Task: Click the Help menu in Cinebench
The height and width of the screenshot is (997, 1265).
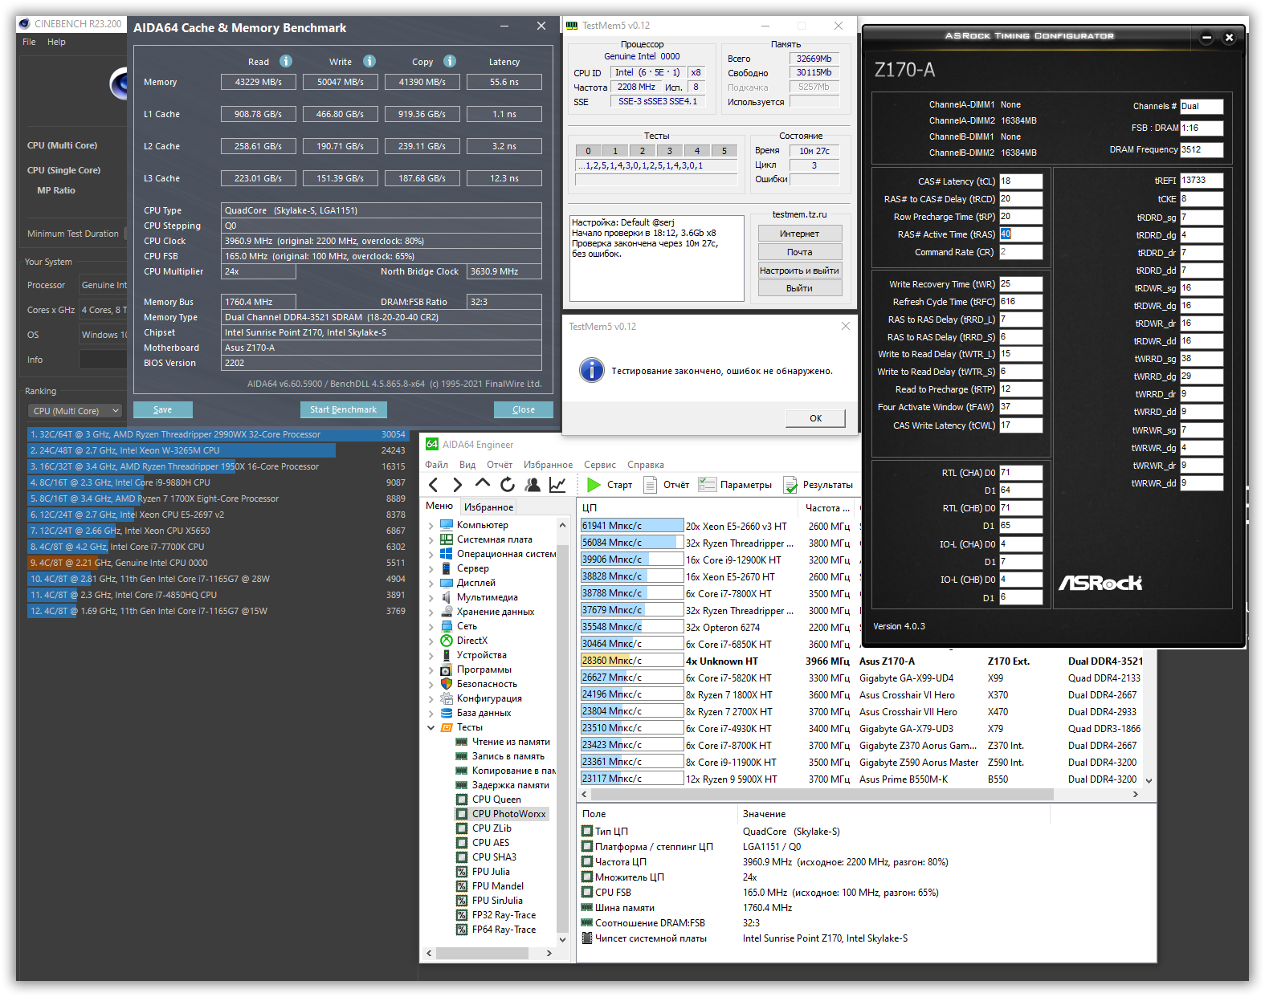Action: coord(56,42)
